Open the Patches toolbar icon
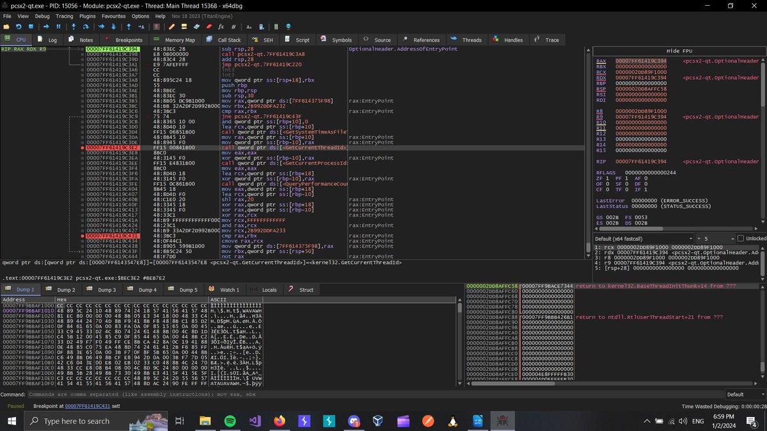 (171, 27)
